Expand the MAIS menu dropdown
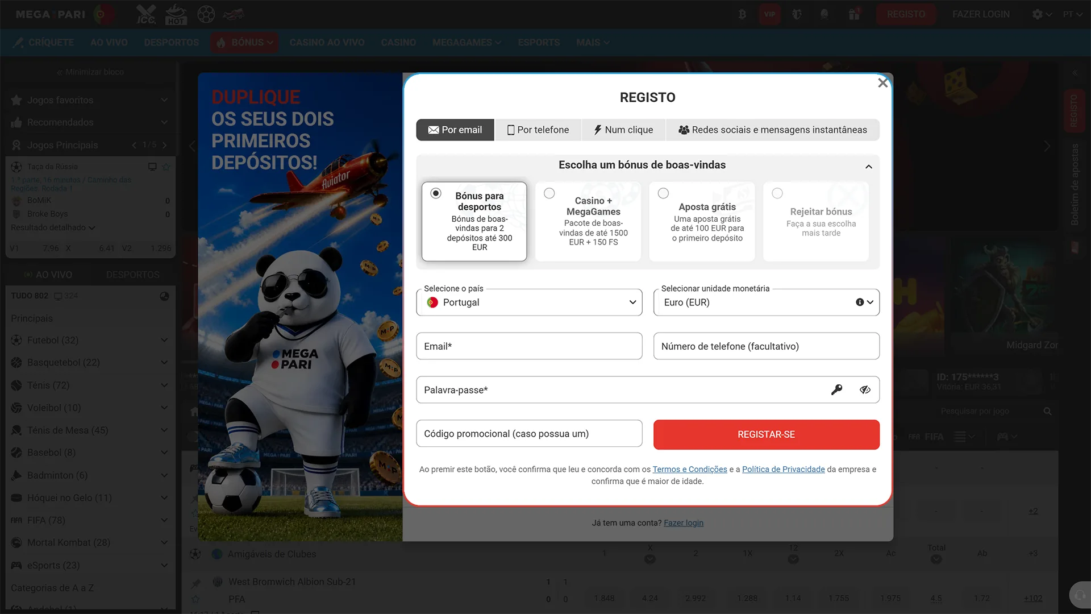The width and height of the screenshot is (1091, 614). (x=593, y=43)
